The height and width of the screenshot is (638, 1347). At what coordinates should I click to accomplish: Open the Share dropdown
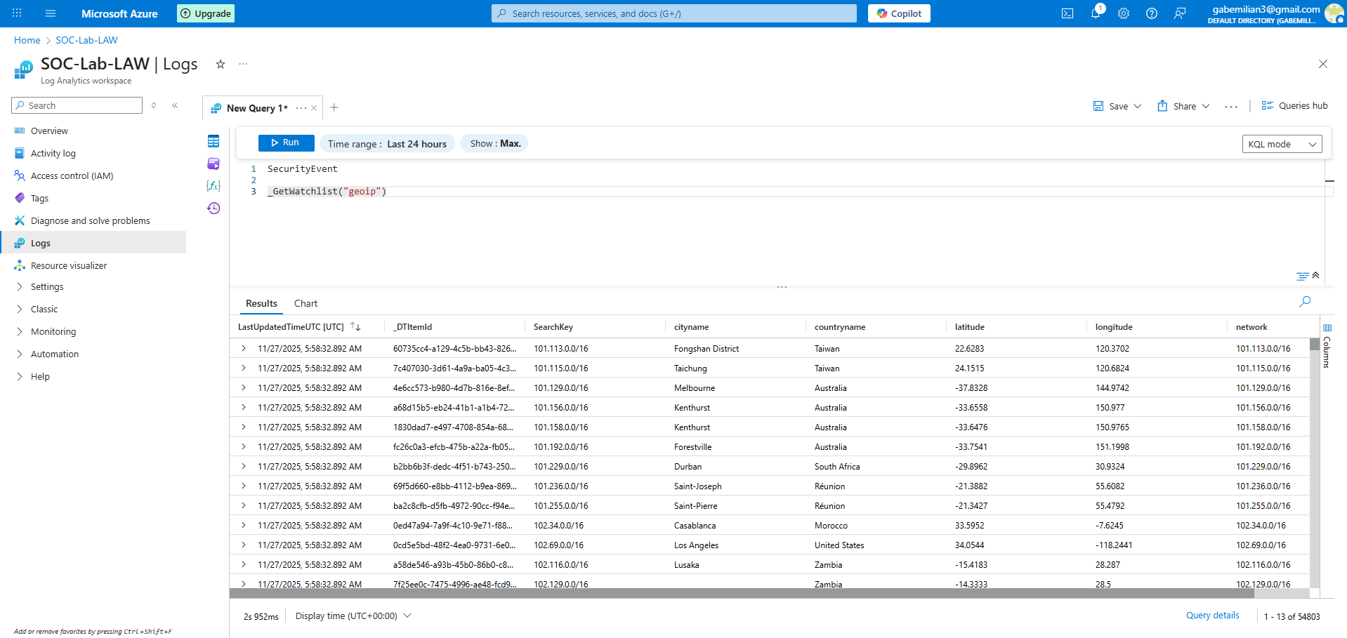[1184, 106]
